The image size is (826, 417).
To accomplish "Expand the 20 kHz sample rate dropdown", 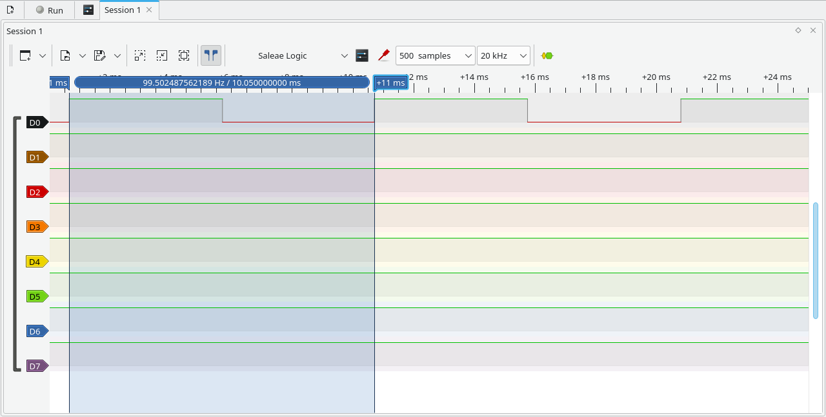I will tap(503, 55).
